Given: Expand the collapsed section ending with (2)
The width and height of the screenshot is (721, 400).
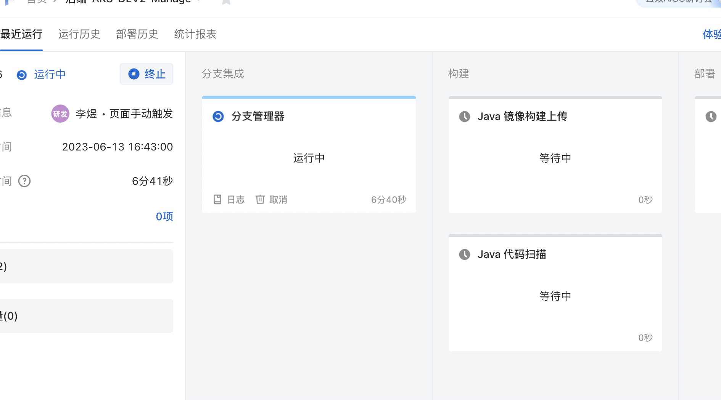Looking at the screenshot, I should tap(87, 266).
